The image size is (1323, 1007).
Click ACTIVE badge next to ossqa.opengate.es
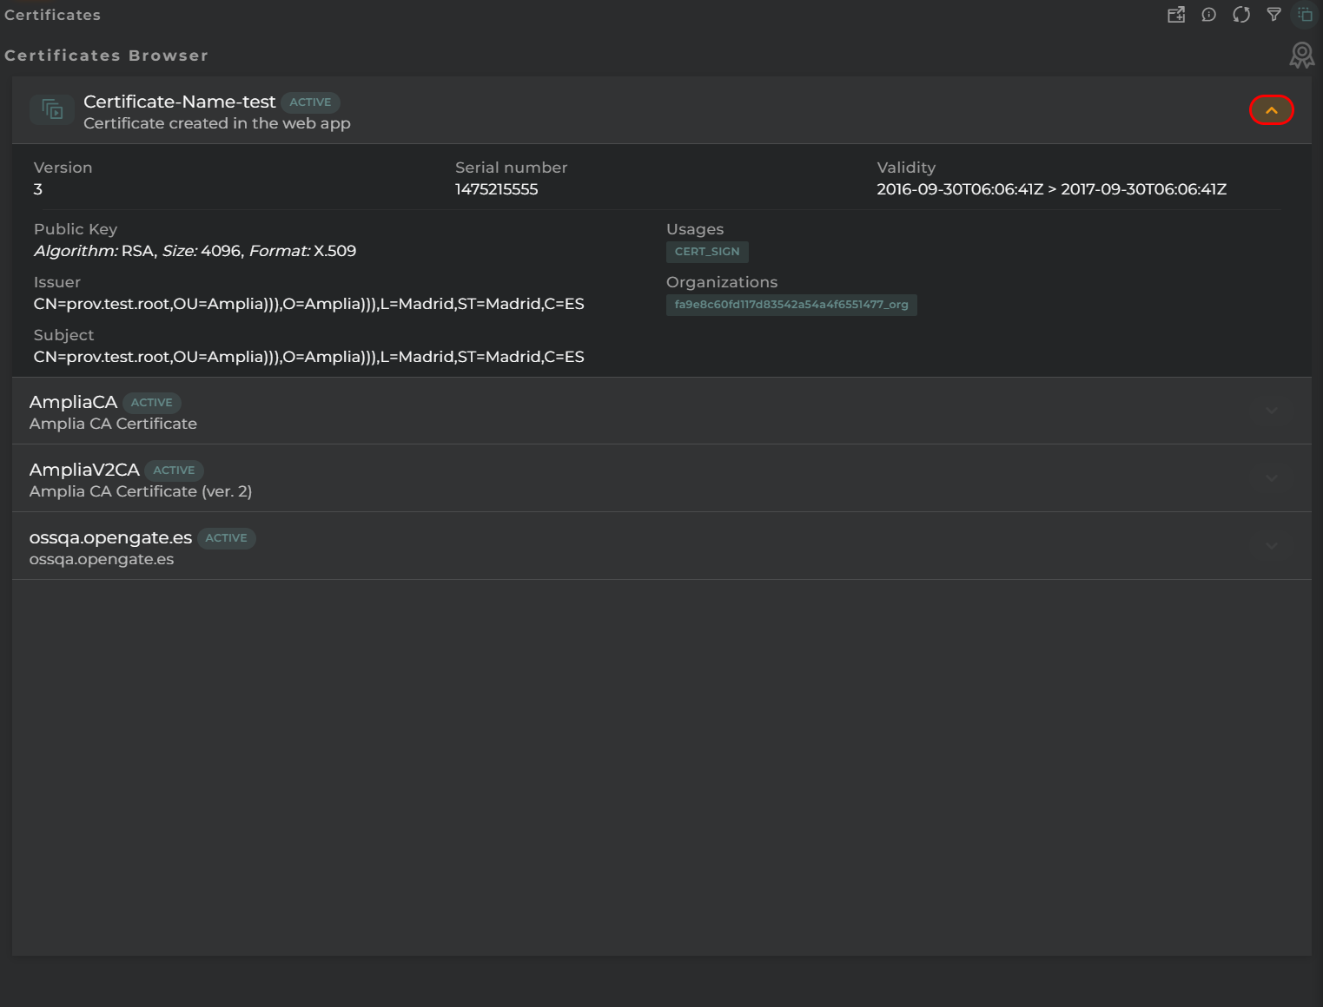coord(226,538)
